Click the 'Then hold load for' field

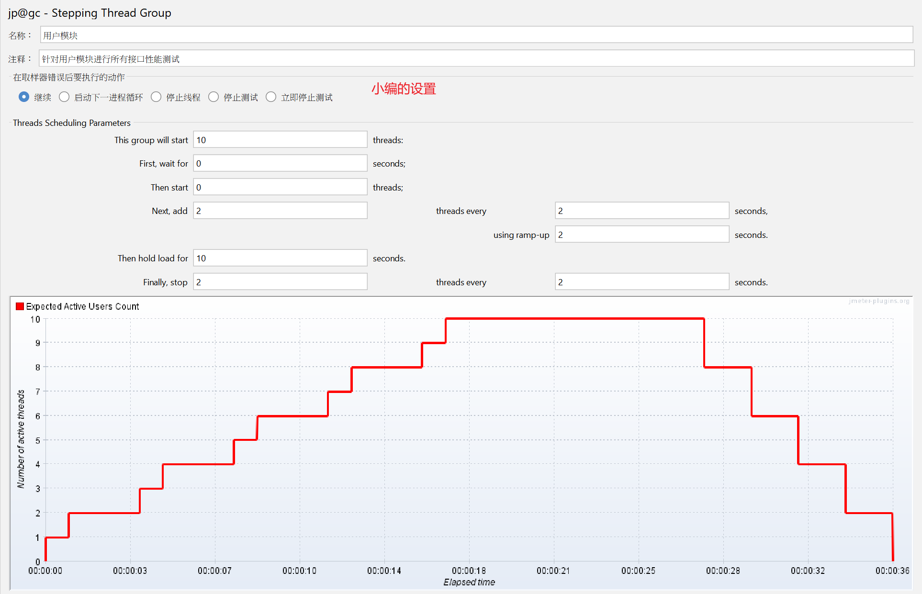[280, 258]
